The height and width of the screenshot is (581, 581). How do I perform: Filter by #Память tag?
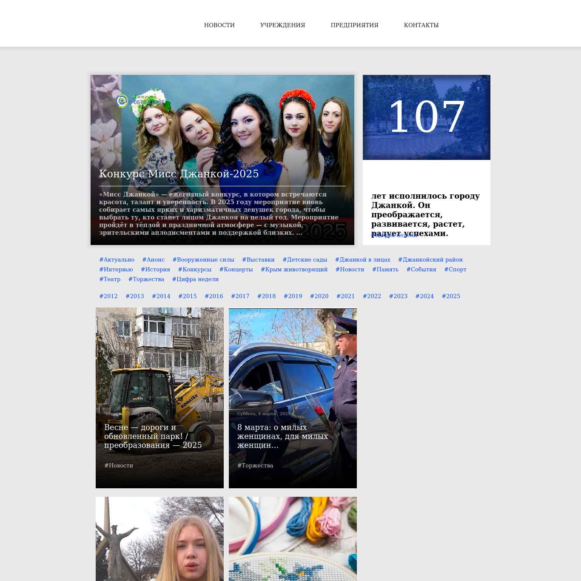click(x=385, y=269)
